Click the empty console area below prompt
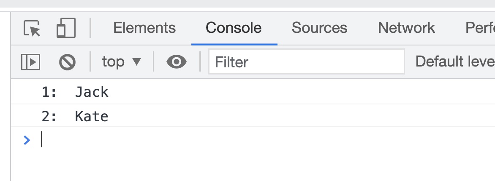 point(253,166)
